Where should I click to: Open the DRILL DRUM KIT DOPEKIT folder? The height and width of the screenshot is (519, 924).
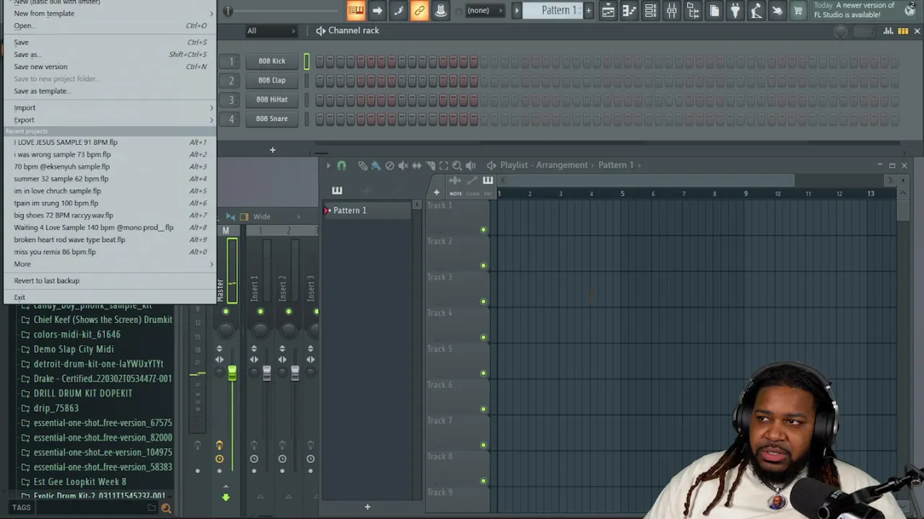[83, 394]
